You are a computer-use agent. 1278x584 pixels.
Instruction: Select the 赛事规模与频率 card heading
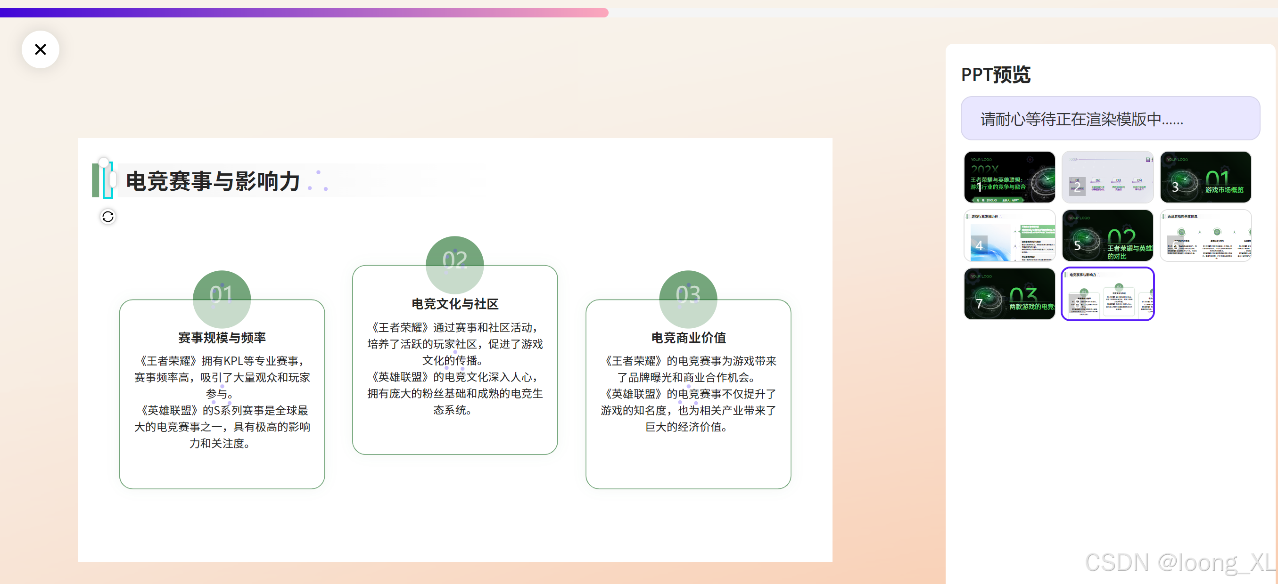222,338
